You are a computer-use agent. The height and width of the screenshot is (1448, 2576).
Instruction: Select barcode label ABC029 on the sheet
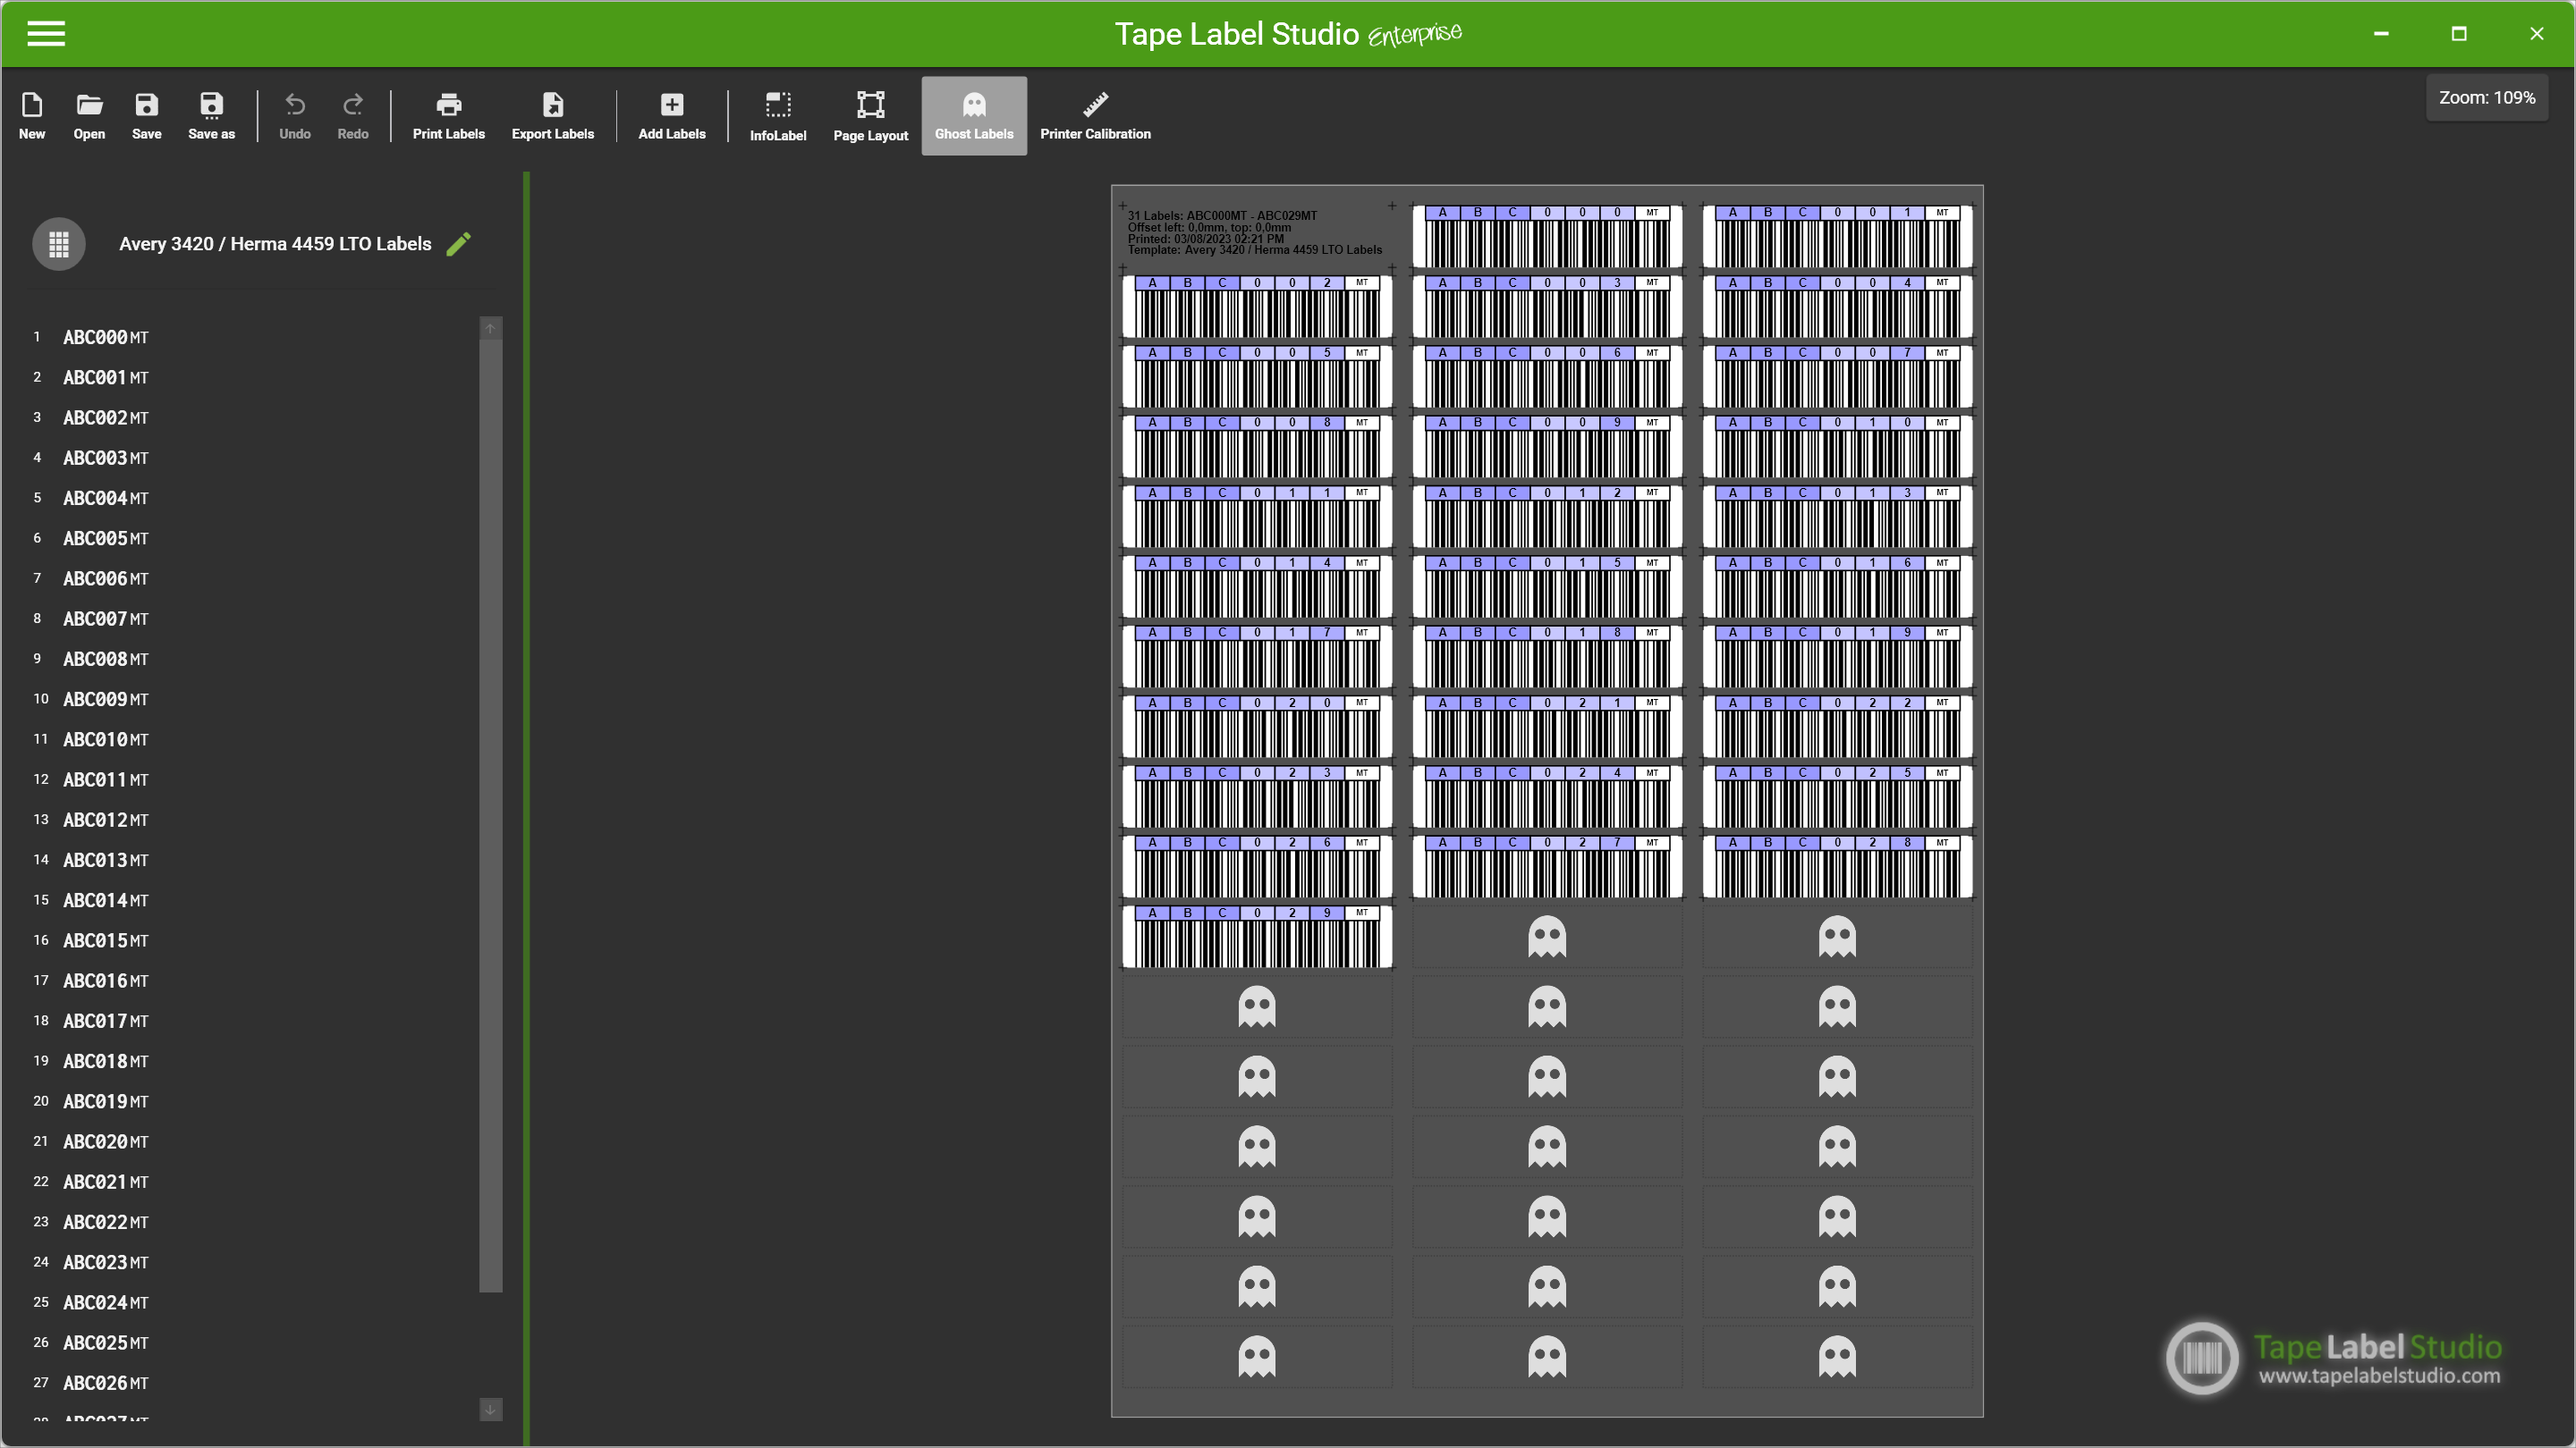[1257, 937]
